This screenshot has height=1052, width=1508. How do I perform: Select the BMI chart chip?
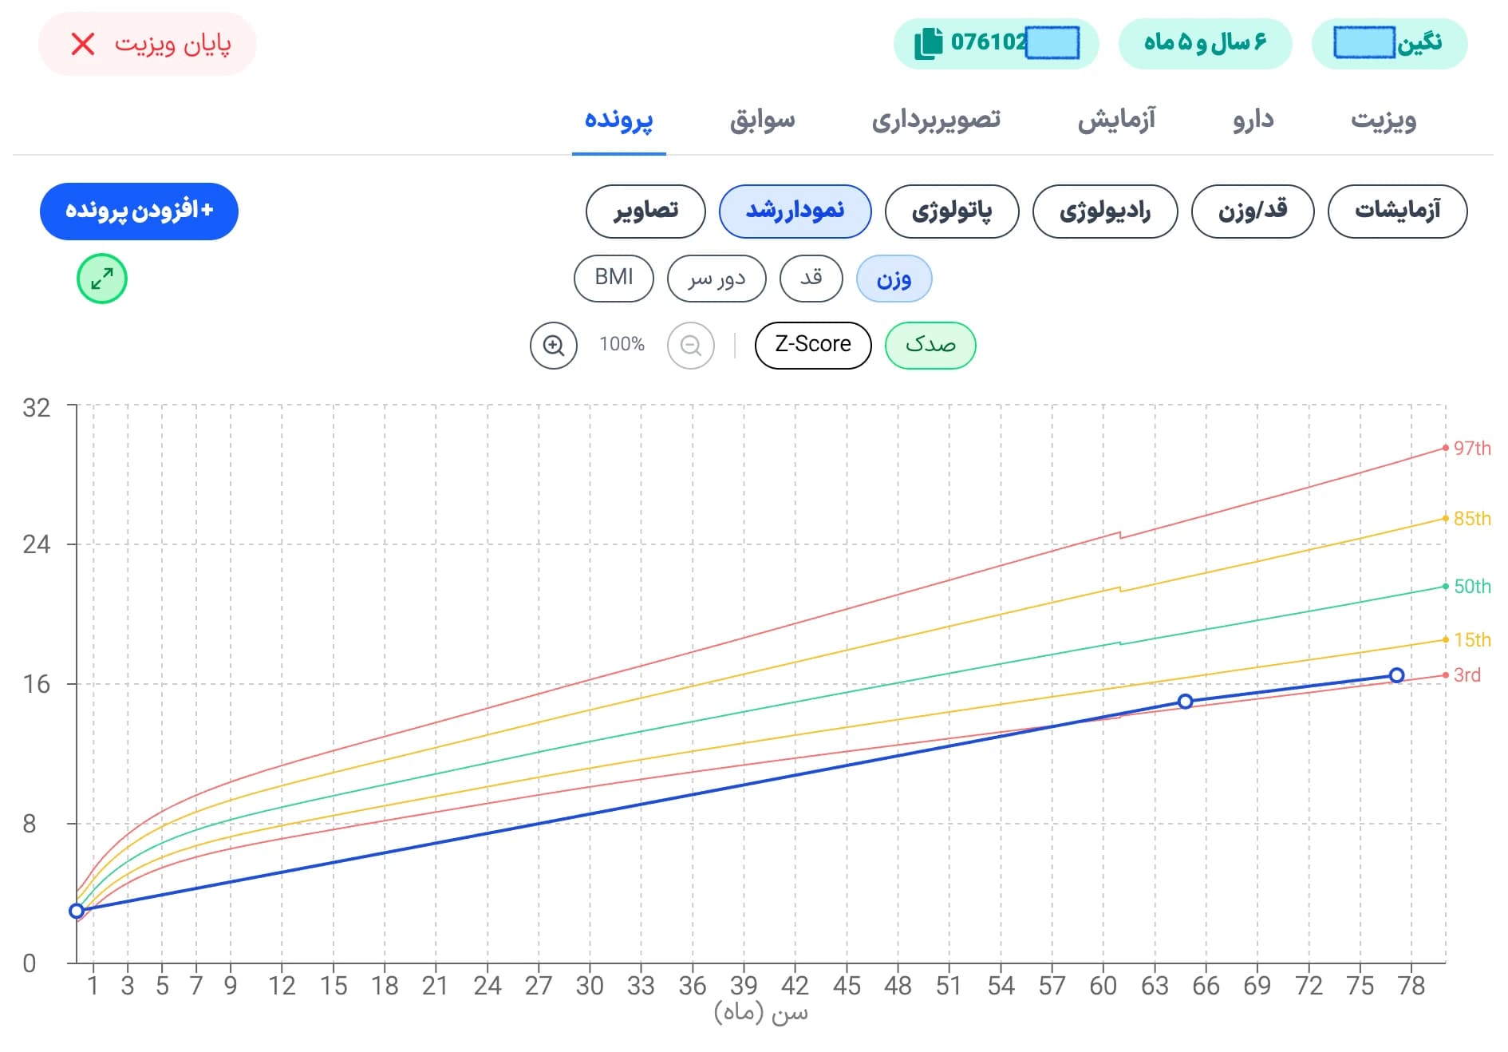[x=614, y=279]
